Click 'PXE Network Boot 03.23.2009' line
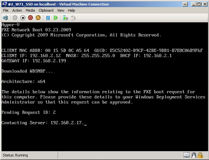Image resolution: width=209 pixels, height=160 pixels. [x=36, y=30]
